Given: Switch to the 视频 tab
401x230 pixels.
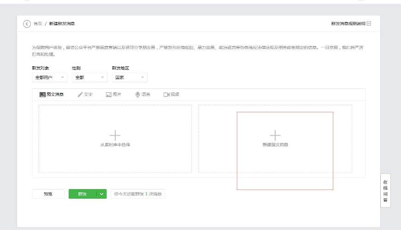Looking at the screenshot, I should (171, 94).
